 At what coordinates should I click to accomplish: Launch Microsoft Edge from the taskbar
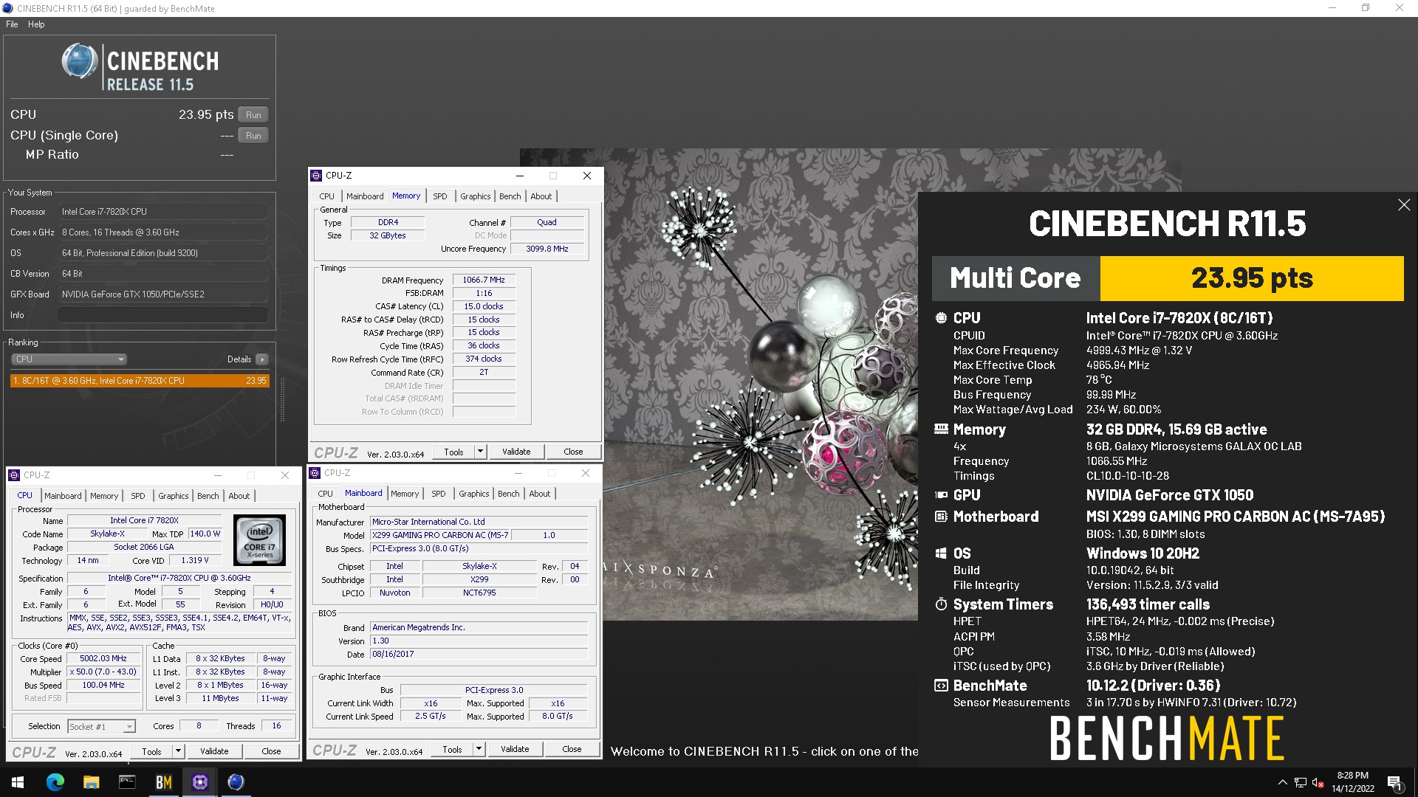[x=55, y=782]
